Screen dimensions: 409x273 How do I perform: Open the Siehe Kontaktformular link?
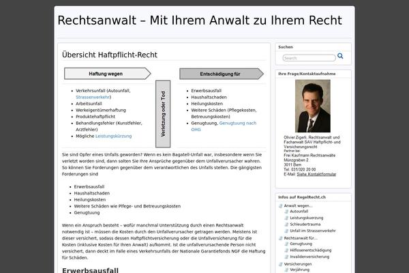[316, 174]
